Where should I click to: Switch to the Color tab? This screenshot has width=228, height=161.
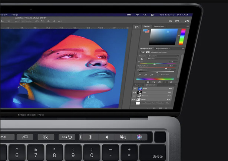(x=146, y=26)
